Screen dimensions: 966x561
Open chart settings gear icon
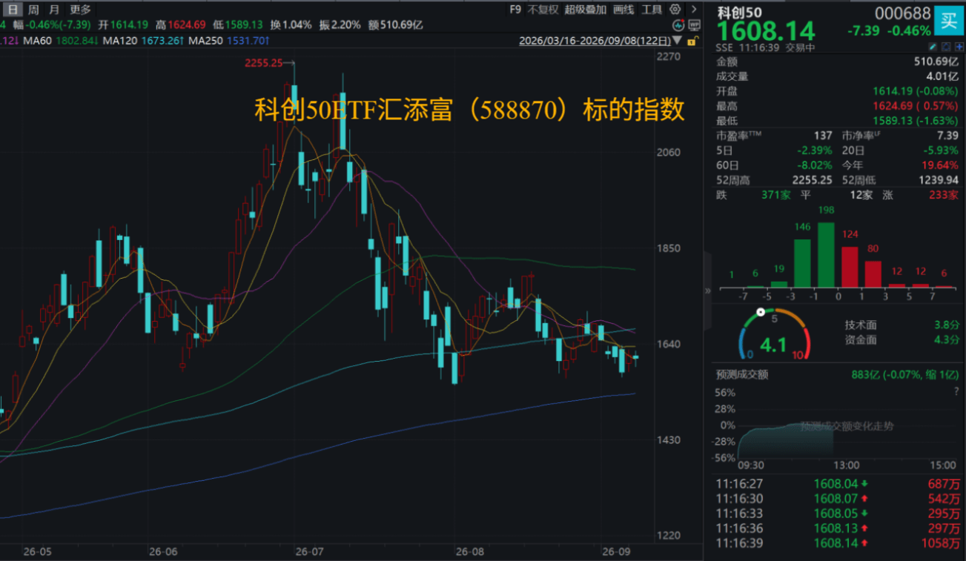pos(675,10)
